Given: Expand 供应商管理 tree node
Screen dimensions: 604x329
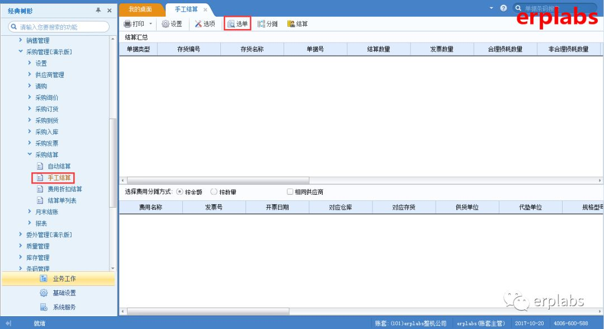Looking at the screenshot, I should point(30,74).
